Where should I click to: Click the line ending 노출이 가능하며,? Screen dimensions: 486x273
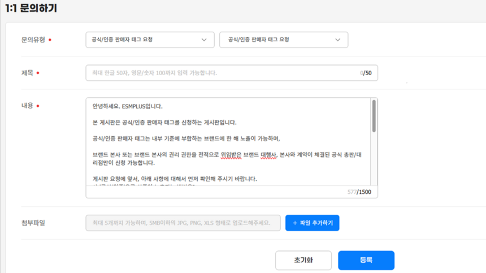(x=186, y=138)
